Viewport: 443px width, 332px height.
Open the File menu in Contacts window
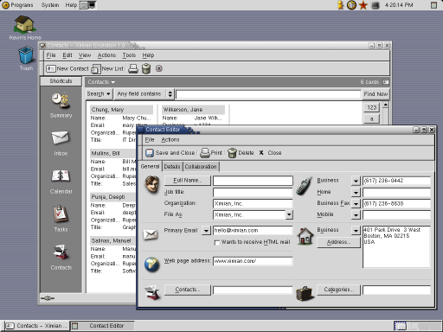pos(51,55)
